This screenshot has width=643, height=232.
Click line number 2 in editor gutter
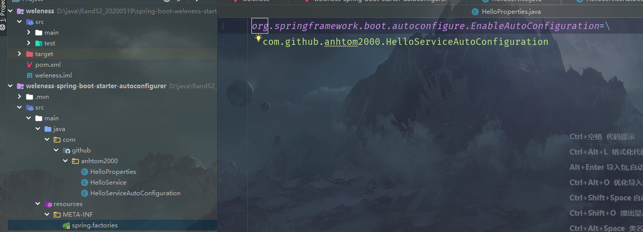click(x=223, y=42)
